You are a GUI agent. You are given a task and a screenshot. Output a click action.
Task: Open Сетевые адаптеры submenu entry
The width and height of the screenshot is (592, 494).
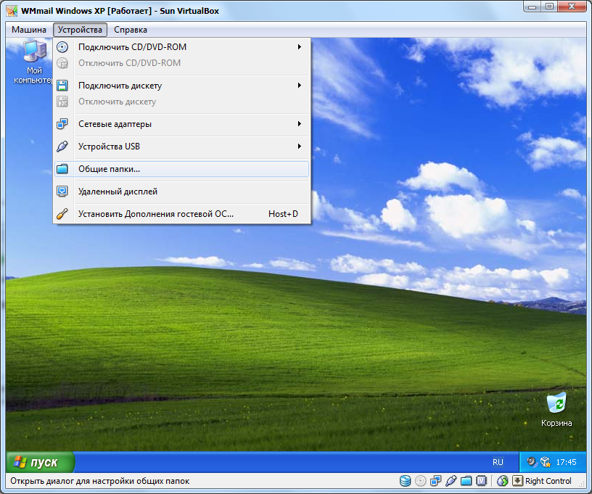[181, 124]
